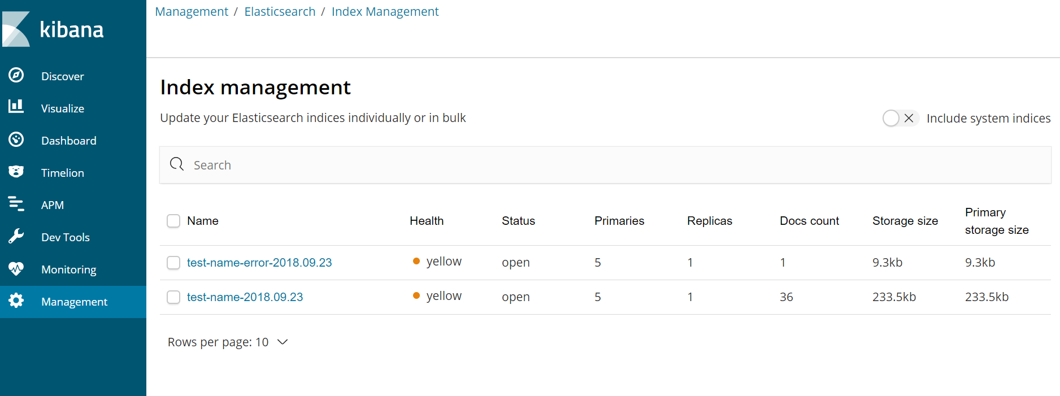1060x396 pixels.
Task: Click the kibana wordmark text
Action: [72, 29]
